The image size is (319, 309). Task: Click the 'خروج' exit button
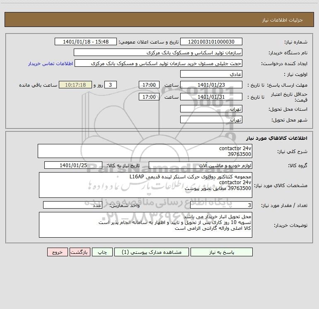click(57, 252)
